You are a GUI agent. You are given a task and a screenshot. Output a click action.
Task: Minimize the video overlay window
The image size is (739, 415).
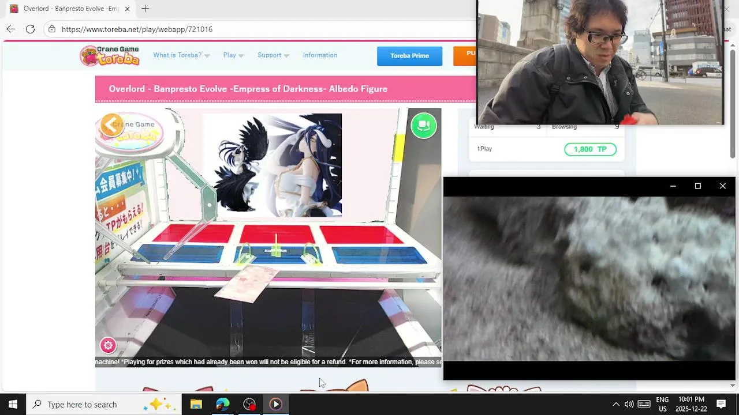[x=673, y=186]
